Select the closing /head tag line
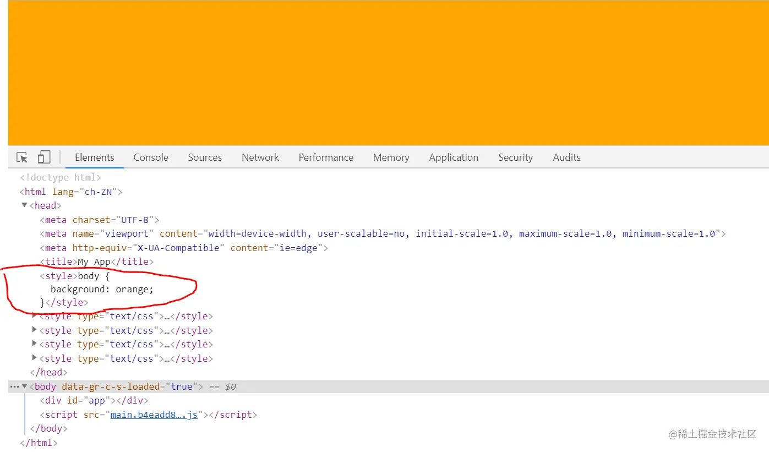The image size is (769, 452). [49, 372]
